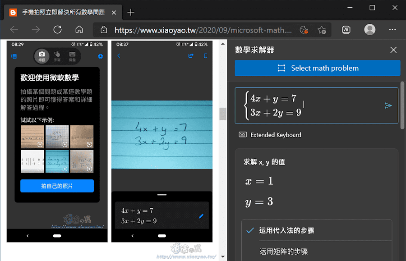The height and width of the screenshot is (261, 406).
Task: Click the y = 3 result
Action: click(x=259, y=202)
